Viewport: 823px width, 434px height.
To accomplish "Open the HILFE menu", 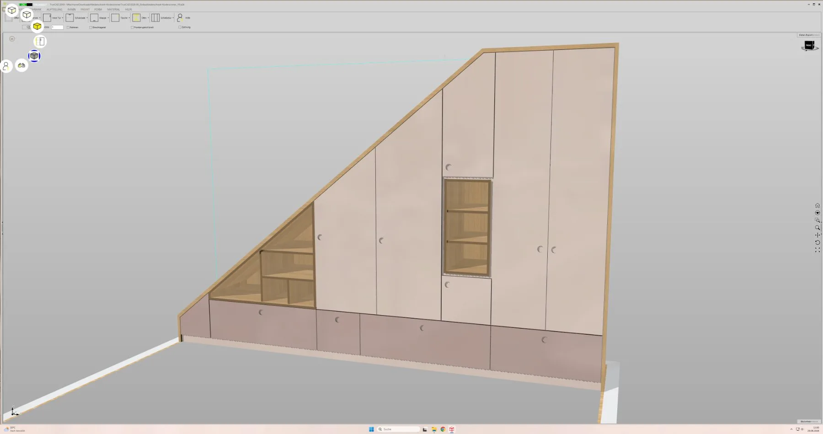I will point(128,9).
